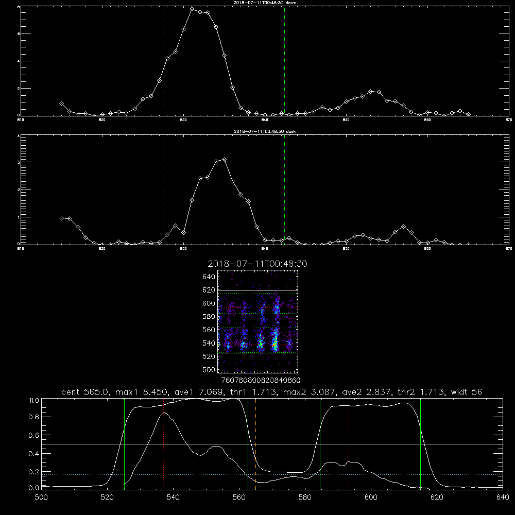Click the '500' x-axis label of the bottom plot
This screenshot has height=515, width=515.
tap(41, 497)
